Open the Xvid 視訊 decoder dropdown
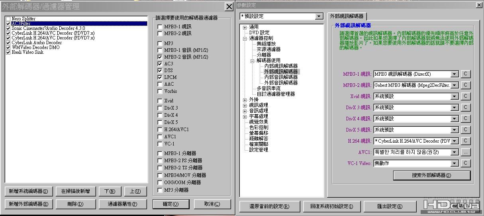Viewport: 484px width, 216px height. coord(455,96)
